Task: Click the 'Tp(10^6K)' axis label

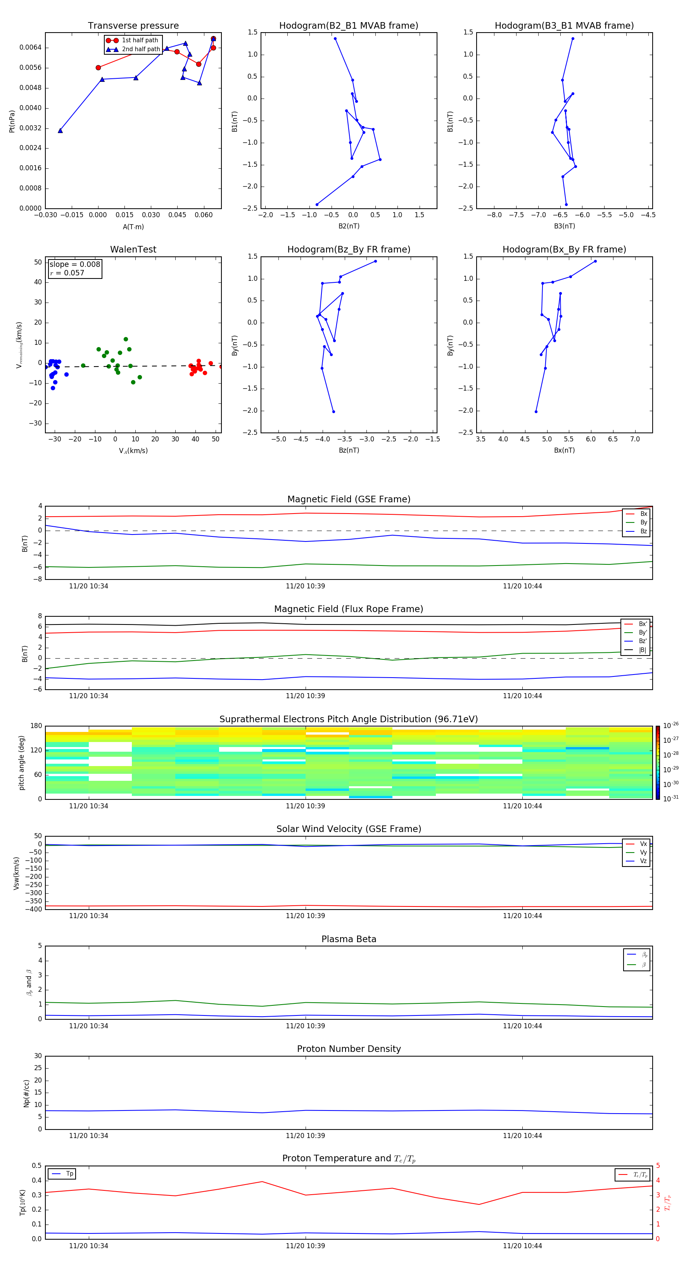Action: click(22, 1203)
